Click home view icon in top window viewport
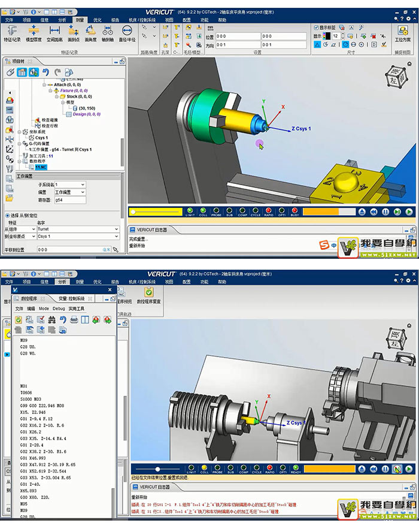Screen dimensions: 419x526 pyautogui.click(x=409, y=64)
